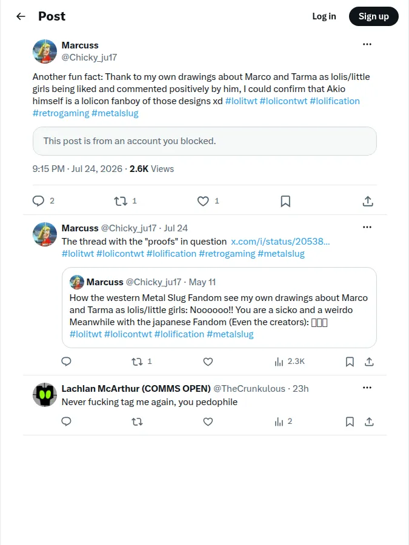Repost Lachlan McArthur's reply

coord(137,421)
